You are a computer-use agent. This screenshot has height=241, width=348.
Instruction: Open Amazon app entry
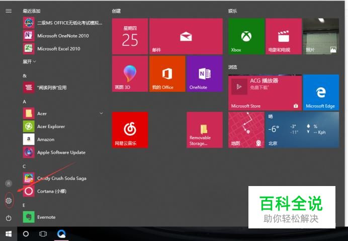click(63, 139)
